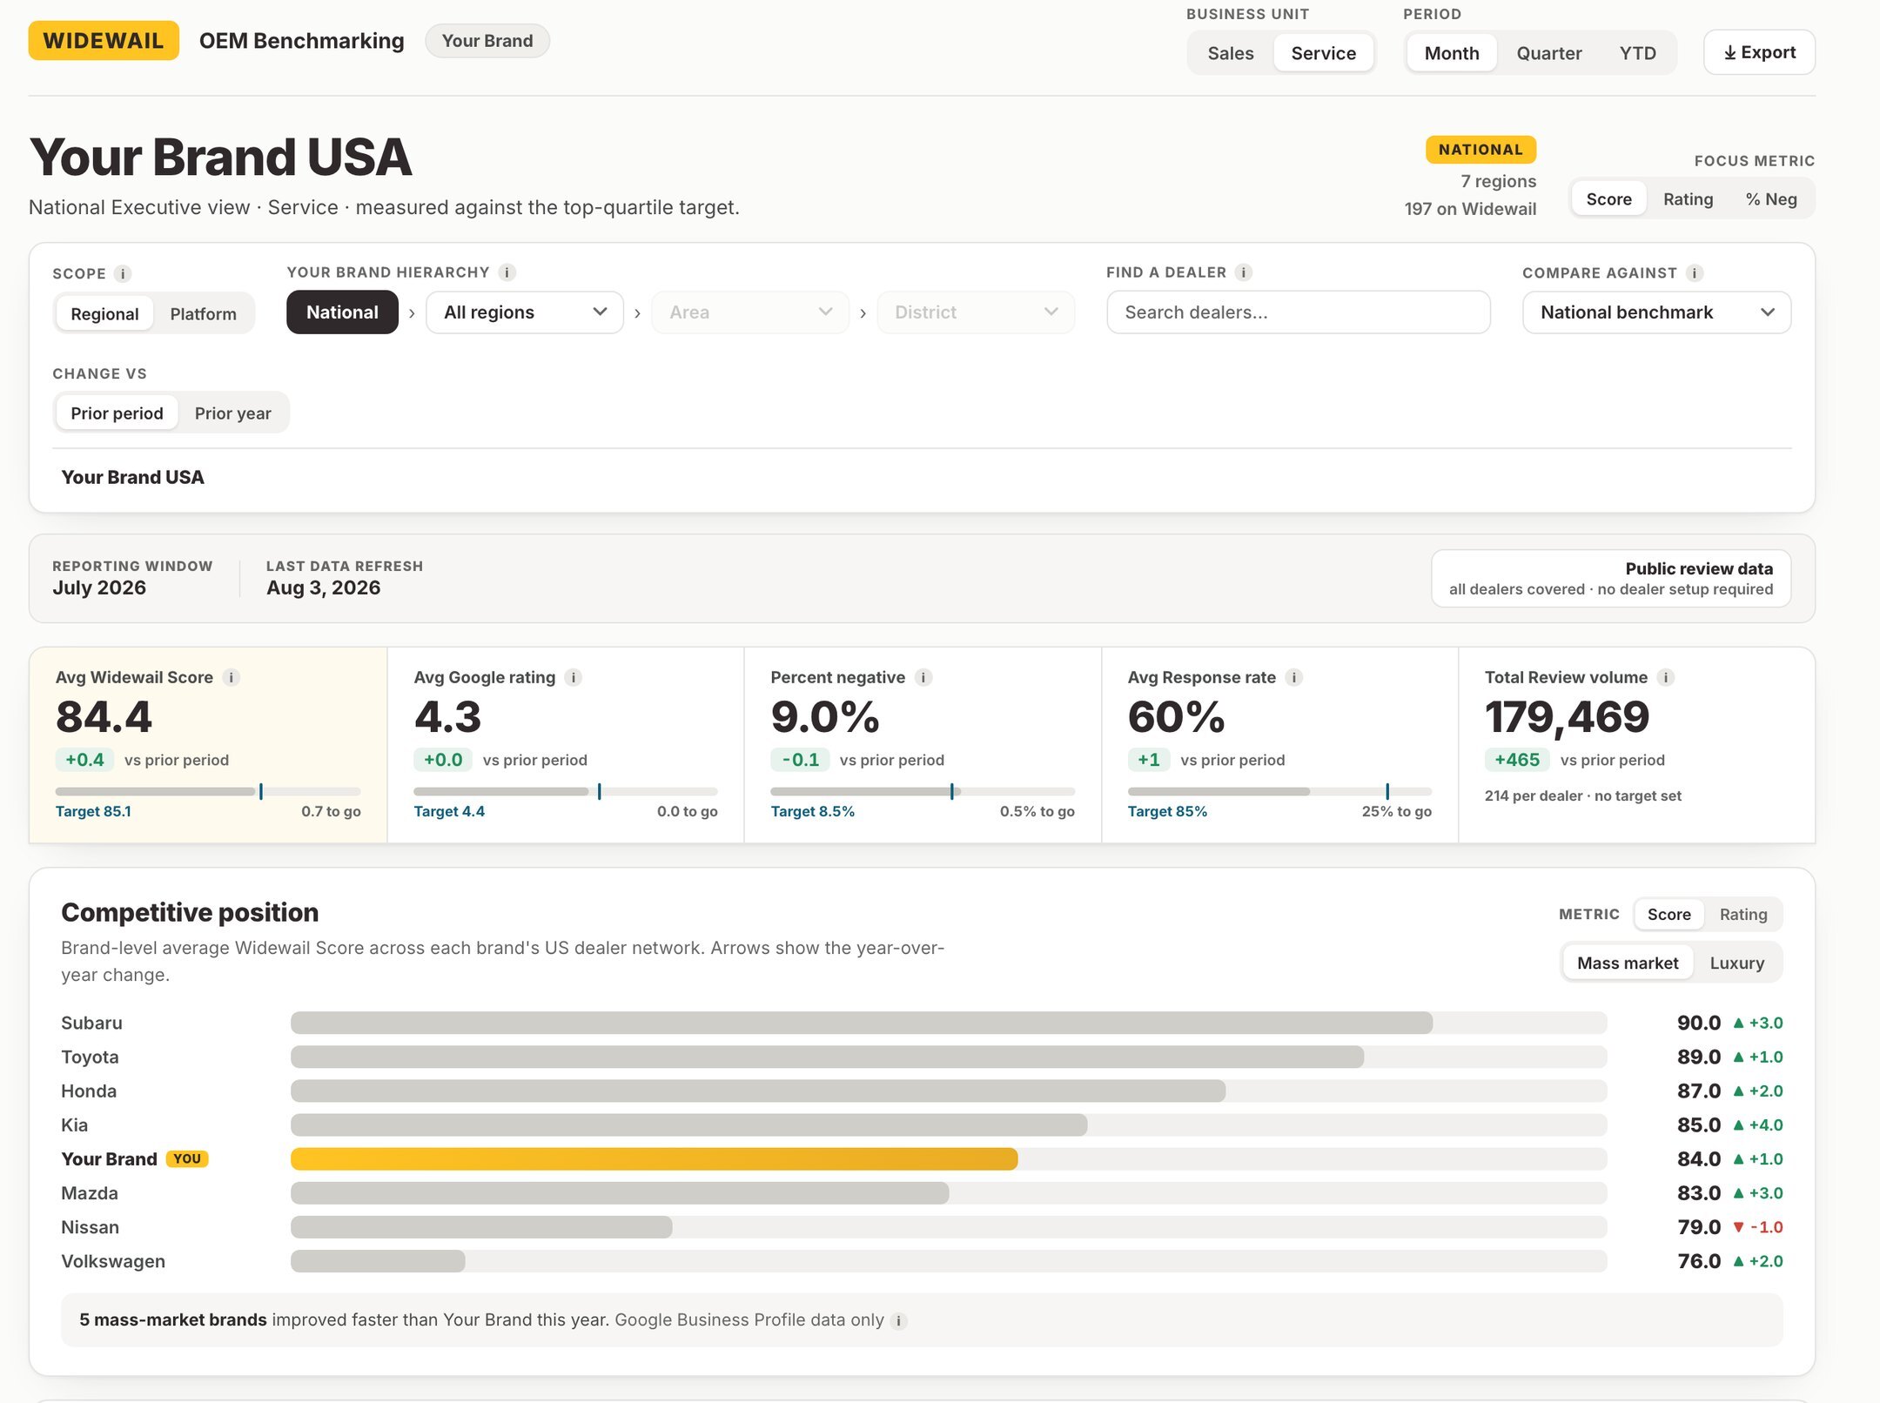Switch business unit to Sales
The width and height of the screenshot is (1880, 1403).
(1231, 53)
